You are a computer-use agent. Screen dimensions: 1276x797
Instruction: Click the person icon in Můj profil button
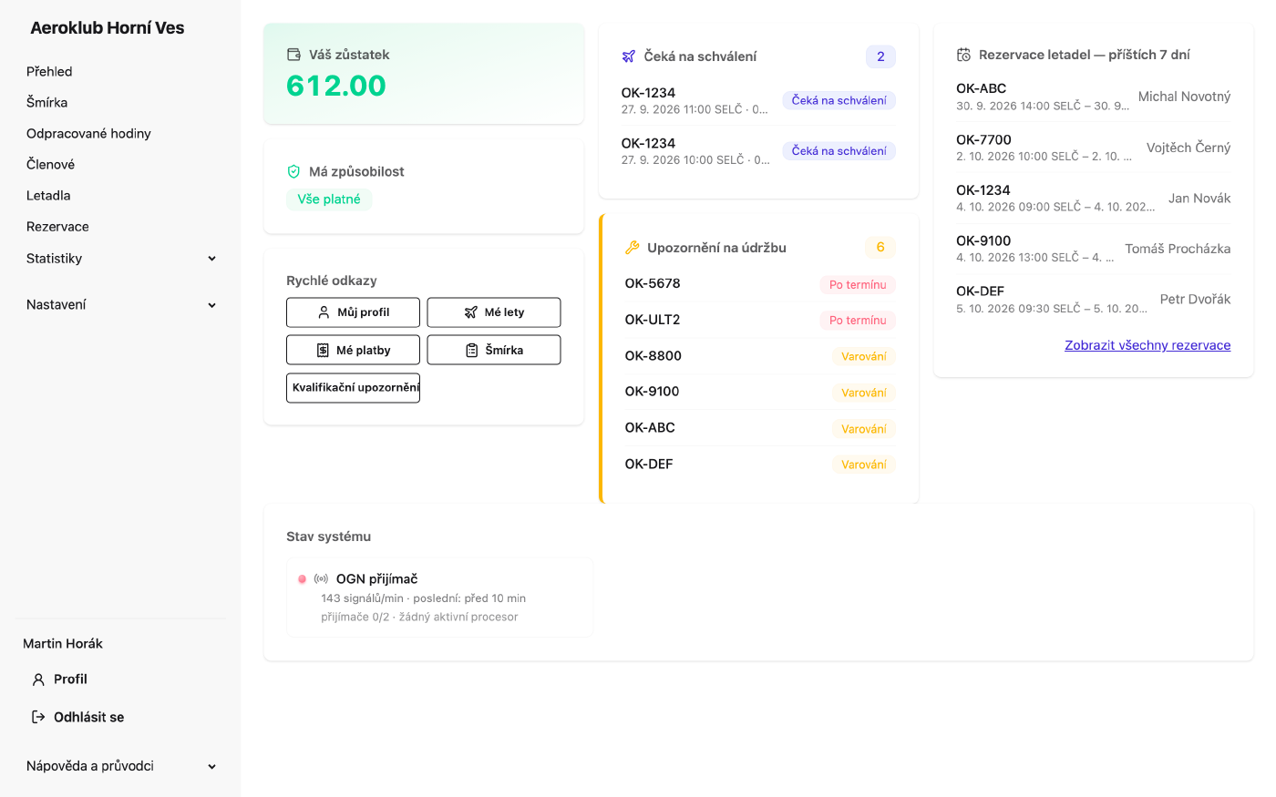[x=324, y=312]
